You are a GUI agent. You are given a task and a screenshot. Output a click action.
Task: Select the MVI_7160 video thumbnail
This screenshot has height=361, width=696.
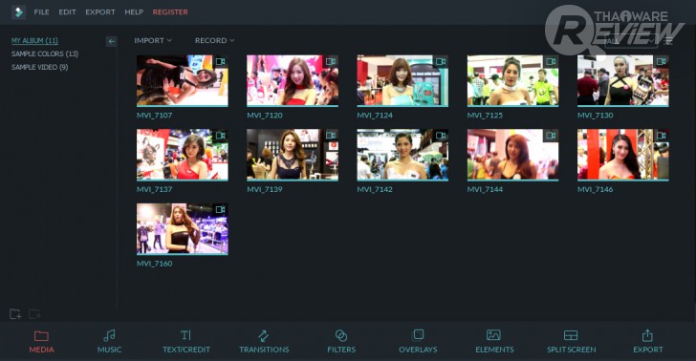(183, 229)
